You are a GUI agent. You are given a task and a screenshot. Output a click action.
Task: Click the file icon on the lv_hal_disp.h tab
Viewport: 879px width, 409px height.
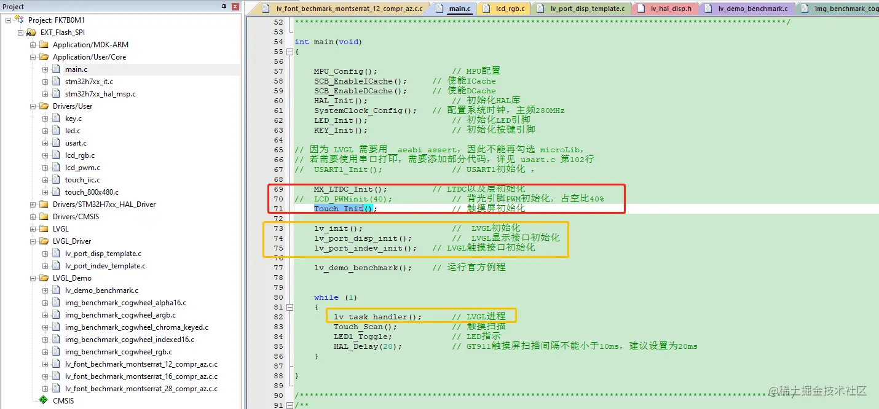click(641, 9)
